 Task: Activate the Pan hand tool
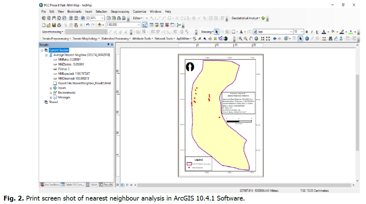252,39
